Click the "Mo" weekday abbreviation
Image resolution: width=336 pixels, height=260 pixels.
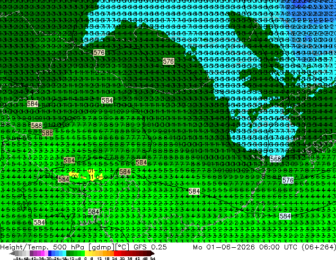(197, 247)
